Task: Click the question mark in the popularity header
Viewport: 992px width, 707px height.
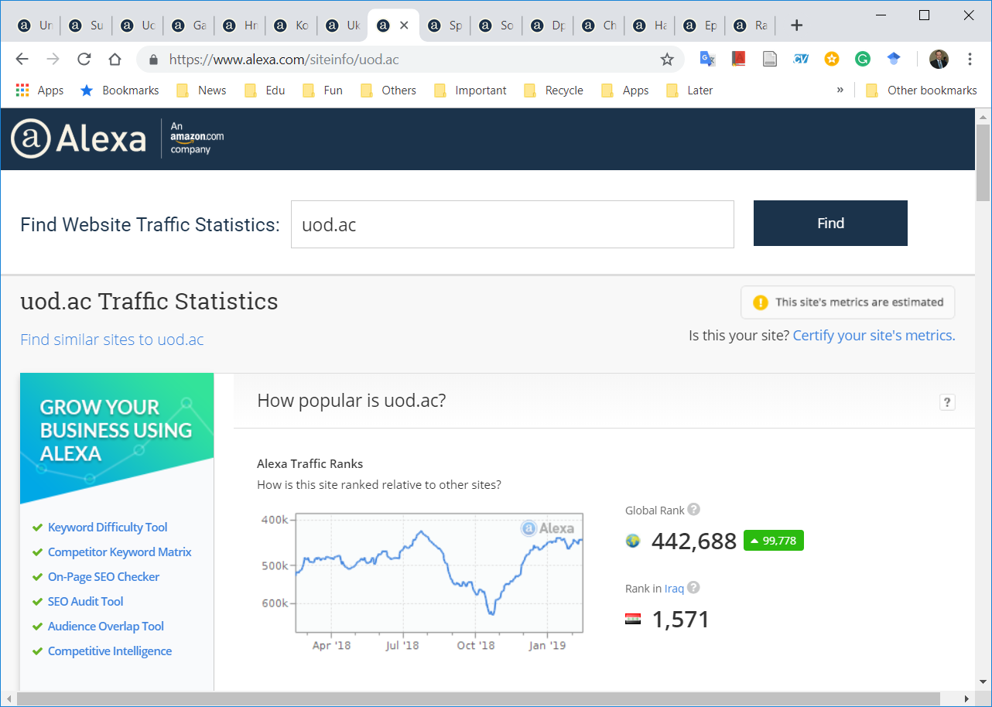Action: 946,402
